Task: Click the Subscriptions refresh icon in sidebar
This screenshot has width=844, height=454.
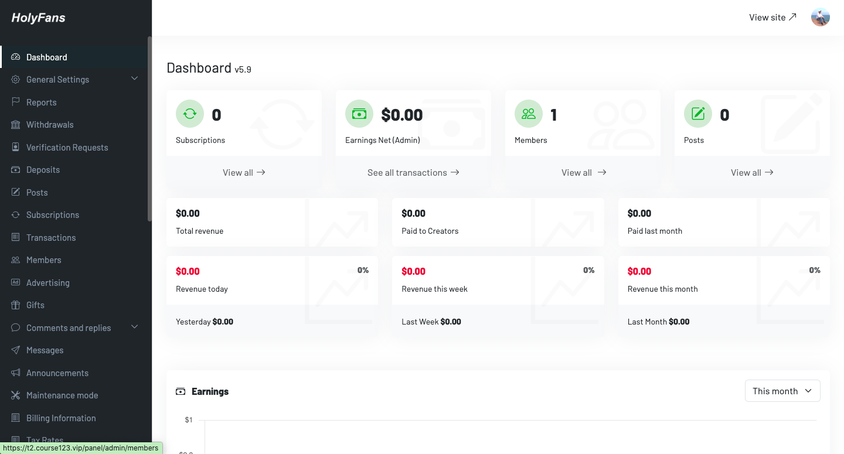Action: [16, 214]
